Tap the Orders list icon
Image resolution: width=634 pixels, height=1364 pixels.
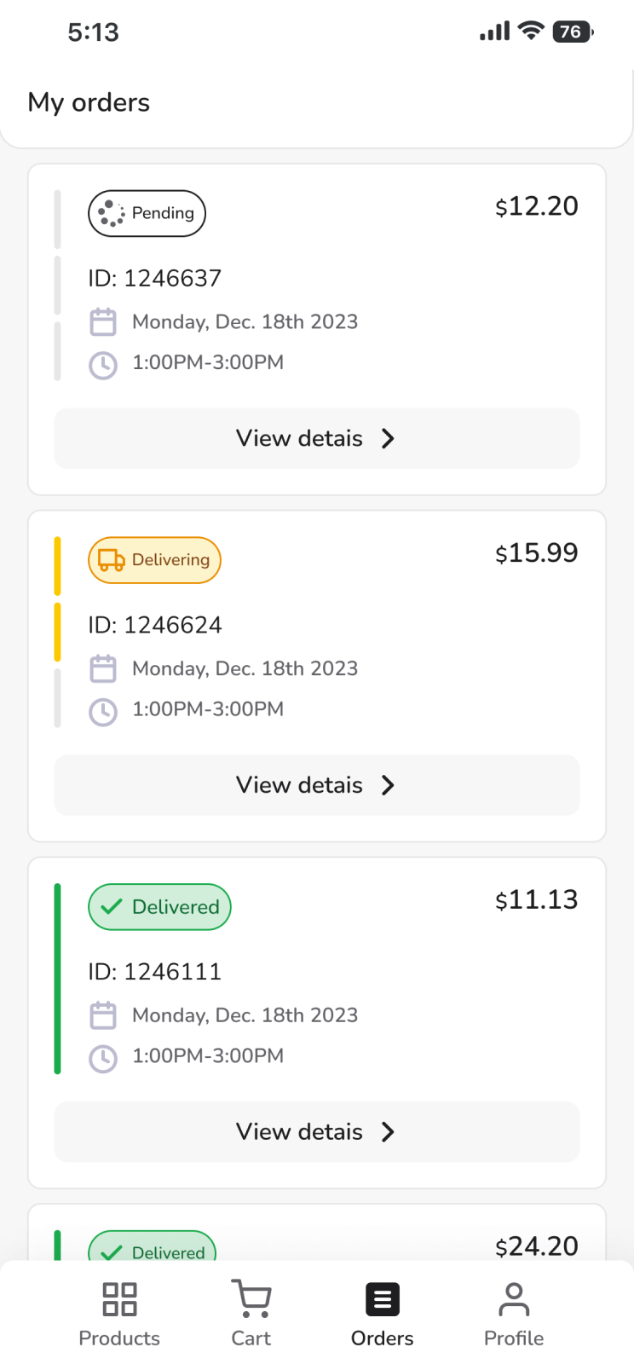coord(383,1299)
